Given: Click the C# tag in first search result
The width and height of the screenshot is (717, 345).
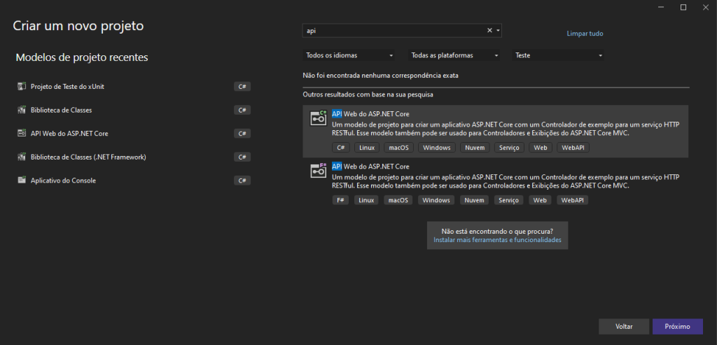Looking at the screenshot, I should [341, 148].
